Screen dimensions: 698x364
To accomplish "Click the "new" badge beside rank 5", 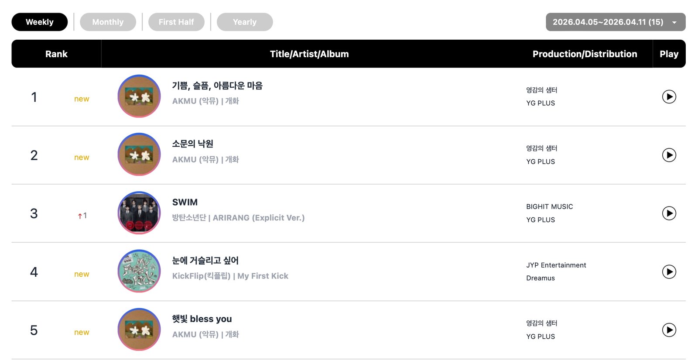I will (82, 332).
